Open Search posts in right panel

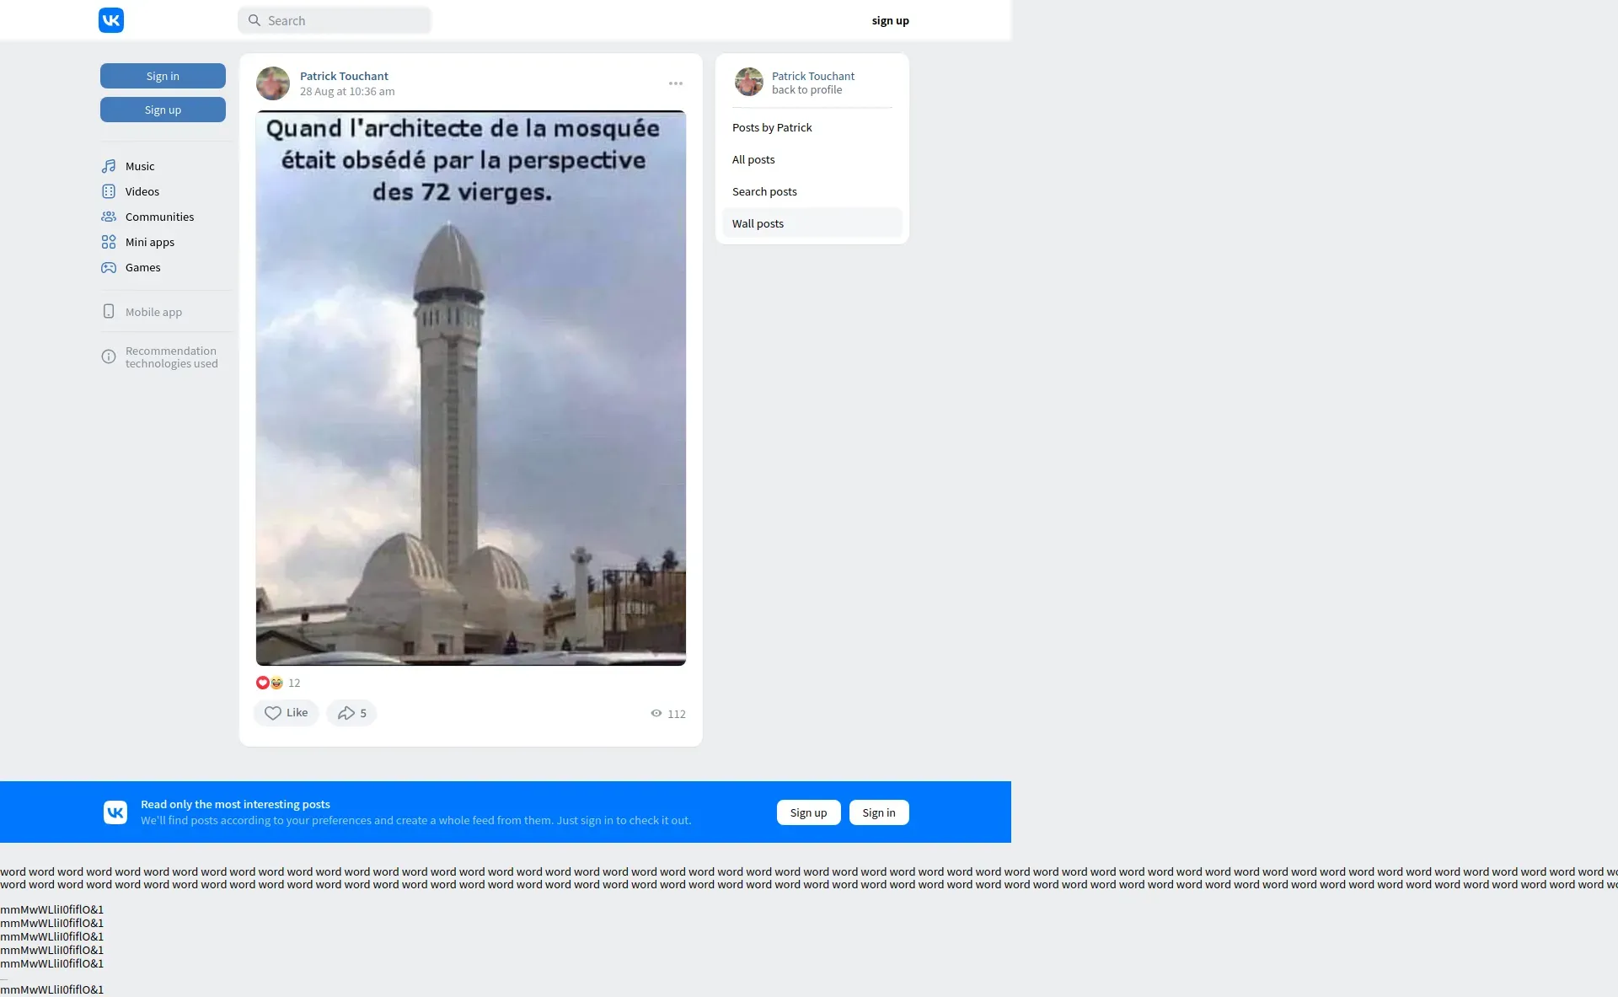coord(764,191)
